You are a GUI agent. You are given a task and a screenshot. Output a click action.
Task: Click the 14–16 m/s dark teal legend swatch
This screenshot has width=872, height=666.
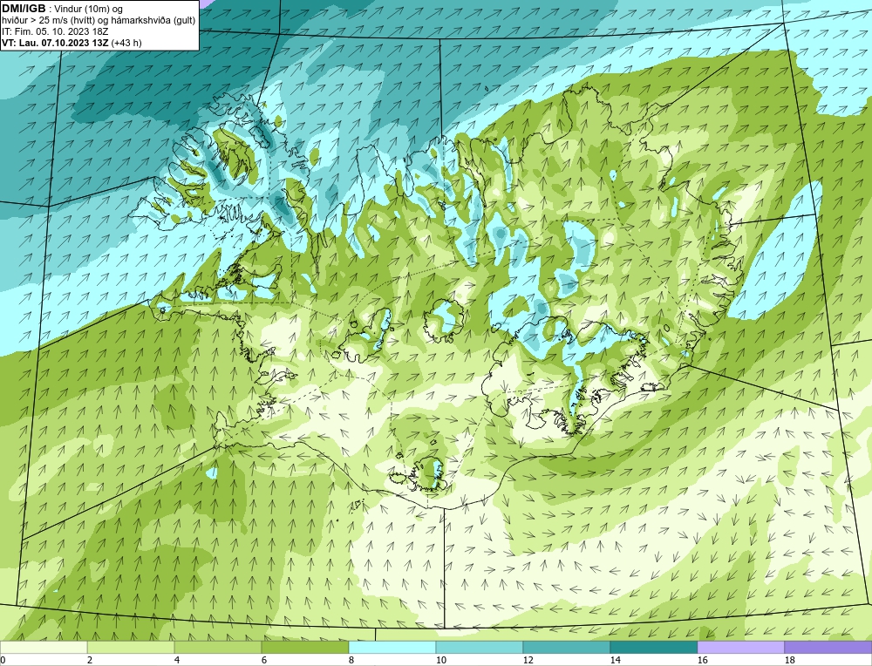[653, 647]
